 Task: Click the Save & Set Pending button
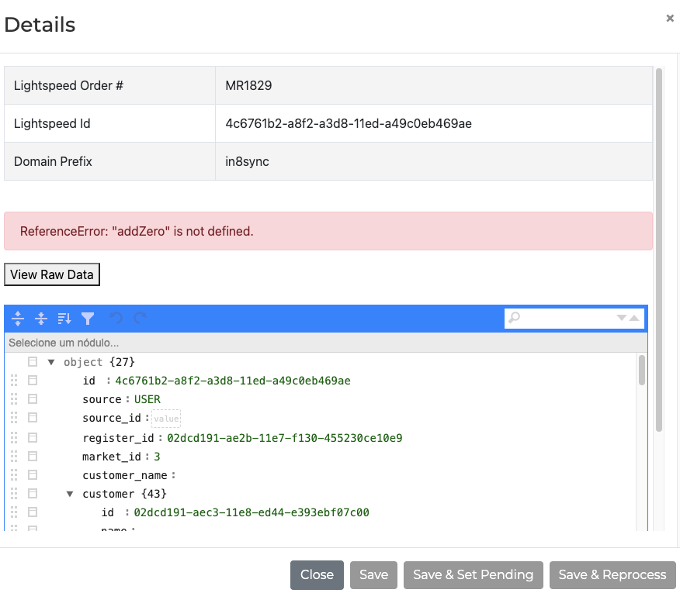pyautogui.click(x=473, y=575)
